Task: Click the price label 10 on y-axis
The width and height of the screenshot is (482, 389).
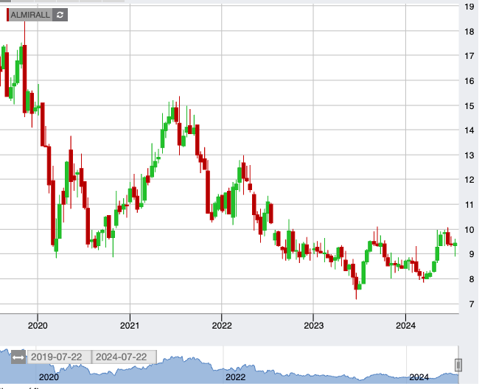Action: (469, 230)
